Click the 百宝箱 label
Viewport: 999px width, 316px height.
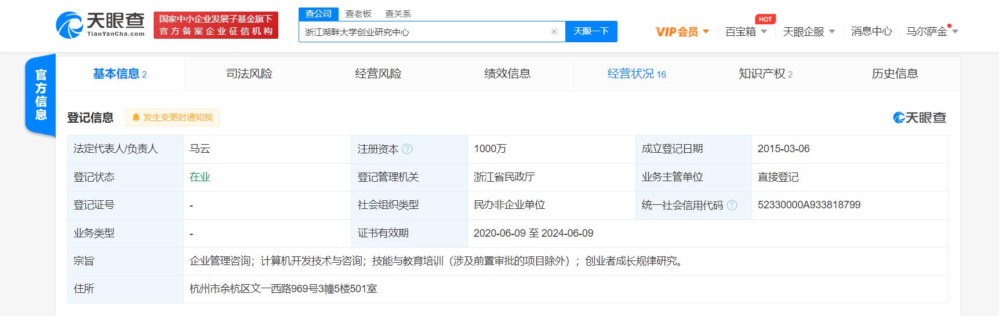pyautogui.click(x=740, y=32)
